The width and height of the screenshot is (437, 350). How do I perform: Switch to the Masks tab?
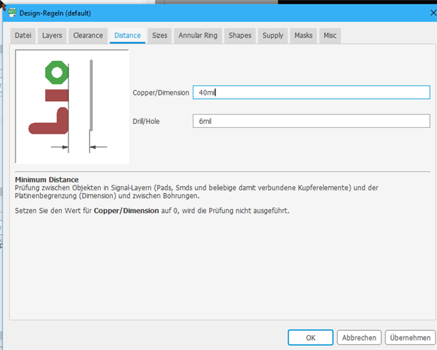pyautogui.click(x=304, y=35)
